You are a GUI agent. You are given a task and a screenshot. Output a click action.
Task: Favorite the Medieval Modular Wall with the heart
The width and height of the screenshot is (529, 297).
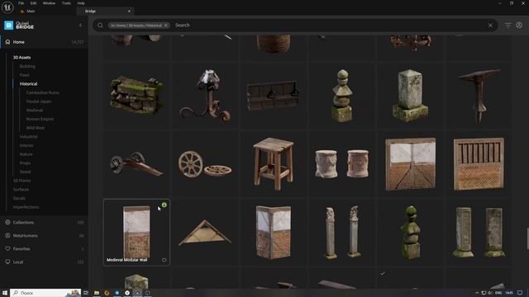[x=164, y=260]
